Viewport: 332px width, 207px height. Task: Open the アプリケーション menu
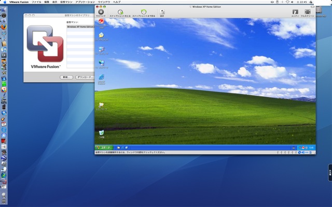pos(85,2)
